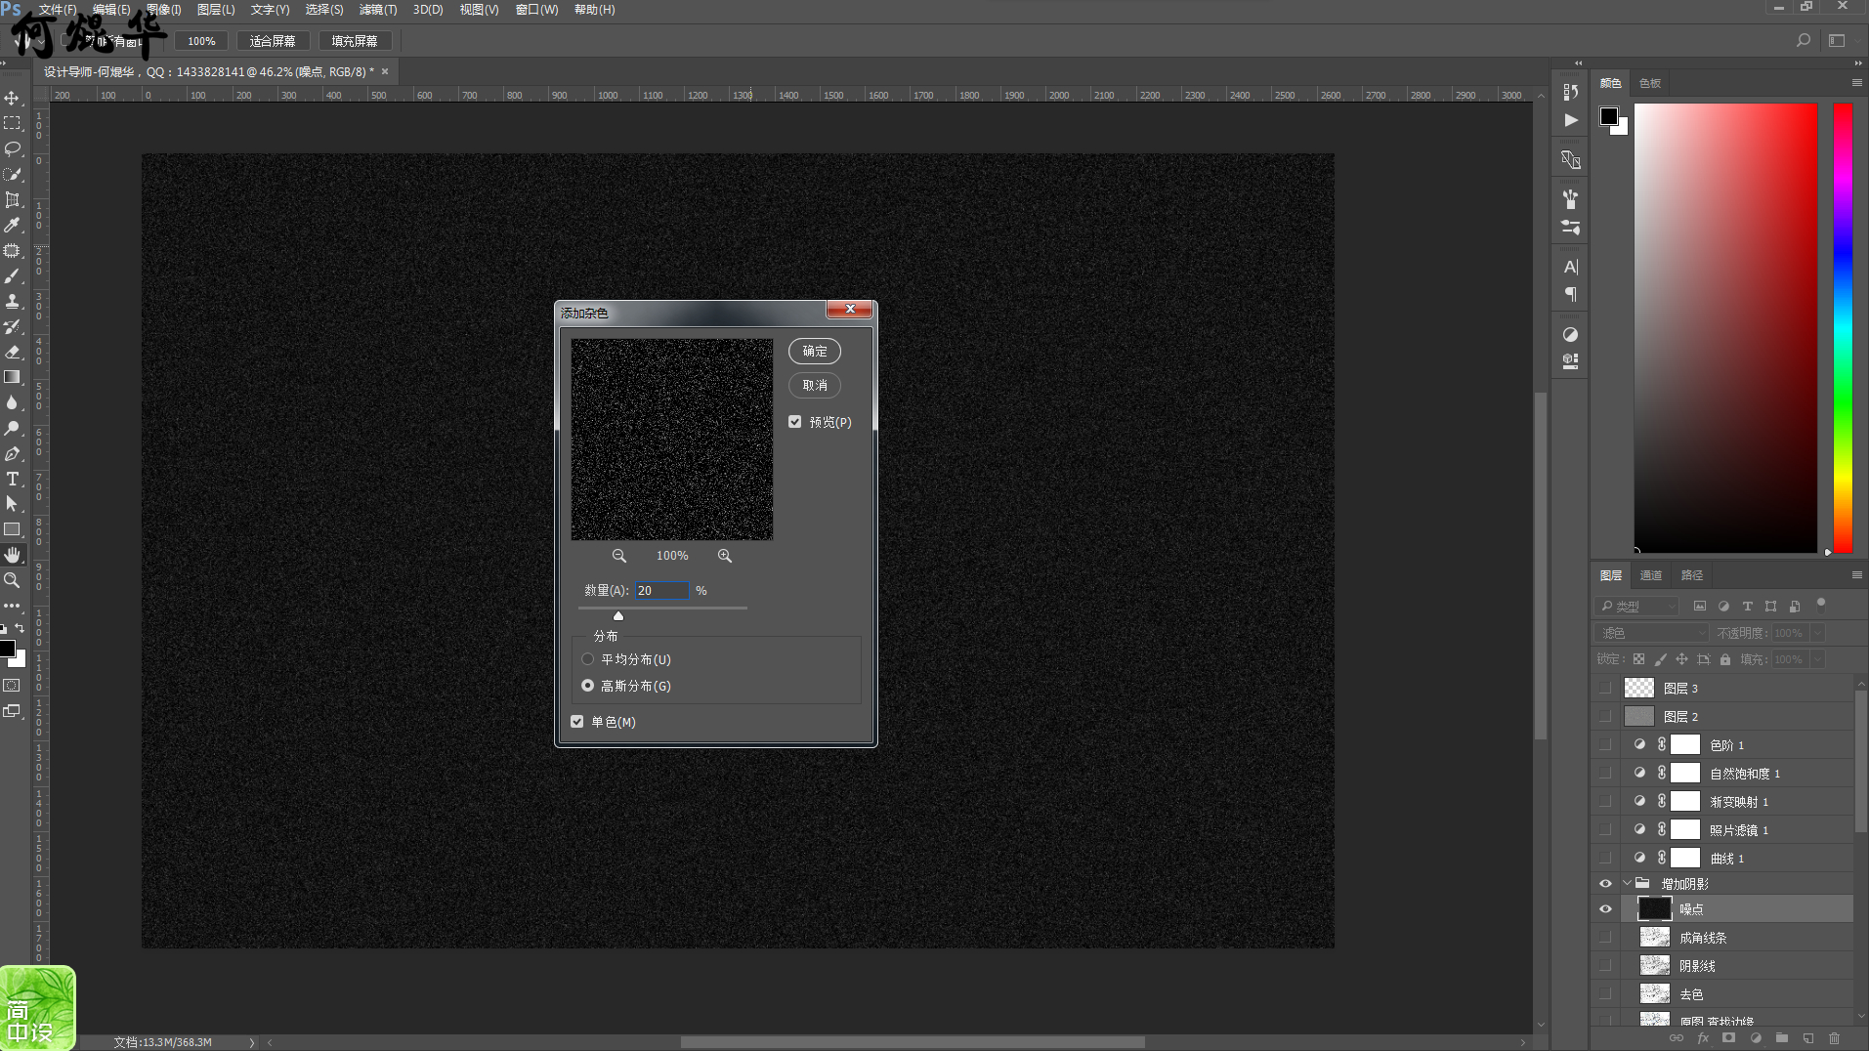This screenshot has height=1051, width=1869.
Task: Select the Horizontal Type tool
Action: tap(12, 479)
